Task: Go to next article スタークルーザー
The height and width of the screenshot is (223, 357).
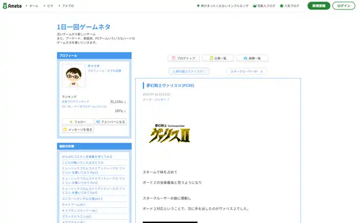Action: pyautogui.click(x=247, y=71)
